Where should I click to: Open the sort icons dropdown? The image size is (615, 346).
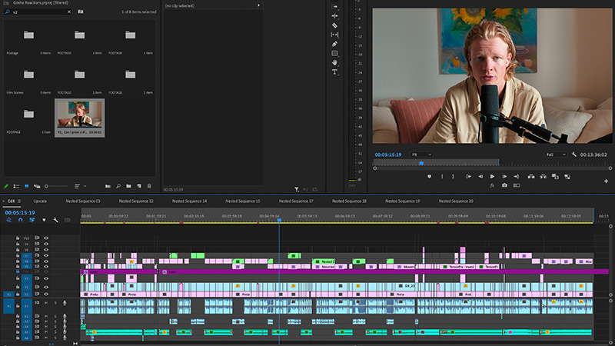coord(80,186)
